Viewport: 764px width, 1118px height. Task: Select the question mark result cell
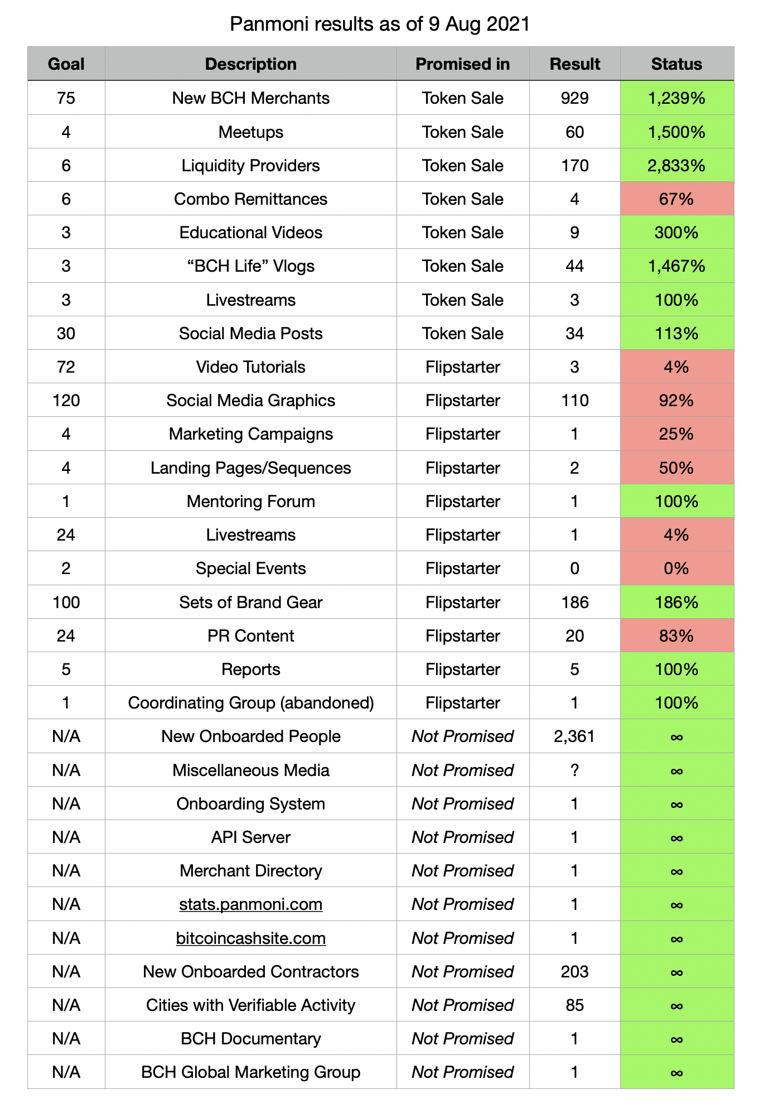pyautogui.click(x=575, y=770)
